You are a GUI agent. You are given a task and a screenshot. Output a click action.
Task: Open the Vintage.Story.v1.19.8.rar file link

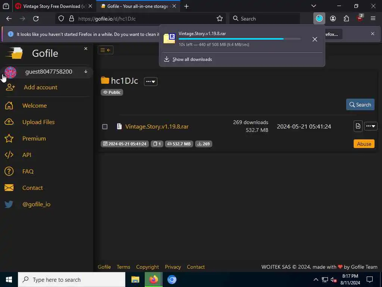click(157, 126)
